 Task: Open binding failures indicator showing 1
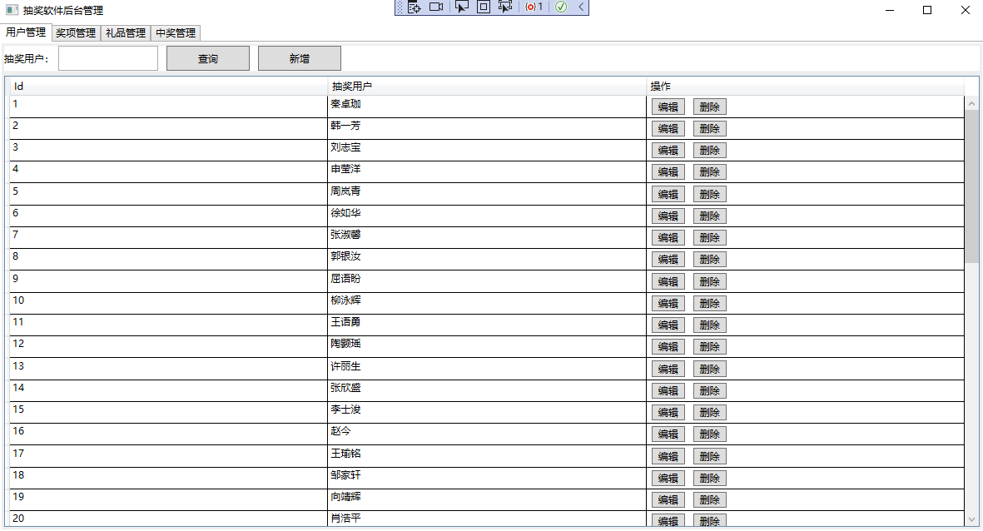tap(534, 7)
